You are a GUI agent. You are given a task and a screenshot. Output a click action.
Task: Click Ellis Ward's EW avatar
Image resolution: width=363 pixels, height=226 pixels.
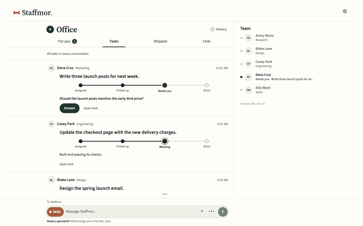pyautogui.click(x=249, y=90)
